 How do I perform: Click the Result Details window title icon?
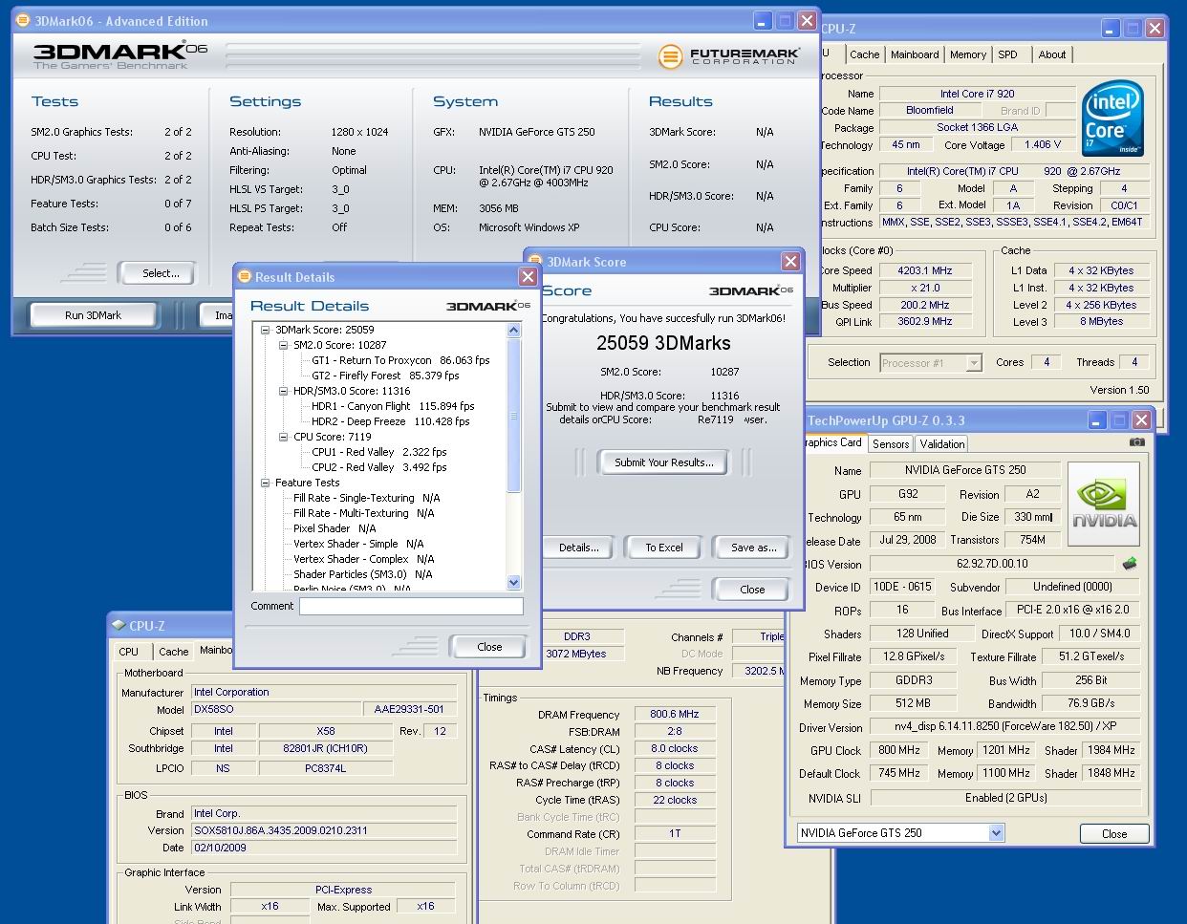click(x=244, y=276)
